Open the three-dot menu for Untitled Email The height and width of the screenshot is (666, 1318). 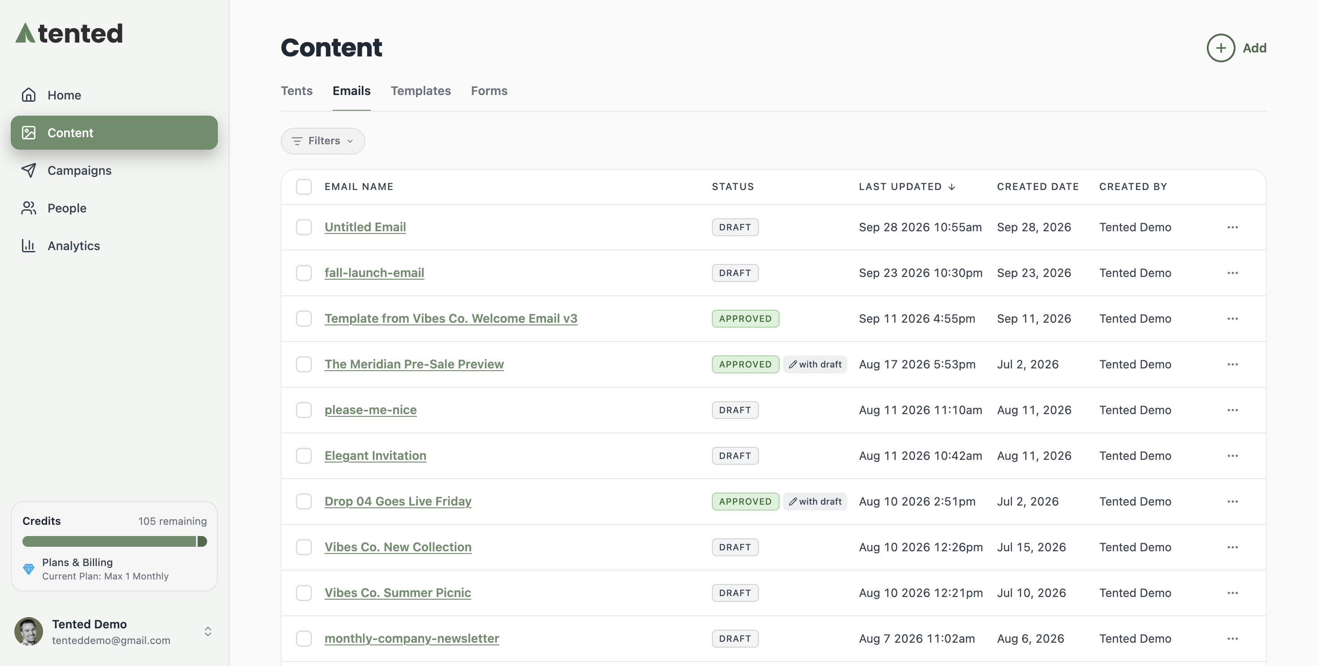coord(1232,227)
